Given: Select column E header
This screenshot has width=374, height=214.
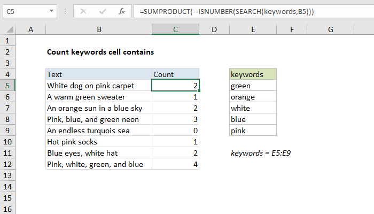Looking at the screenshot, I should click(x=253, y=29).
